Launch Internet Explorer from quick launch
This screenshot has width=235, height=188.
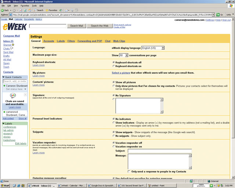[19, 185]
